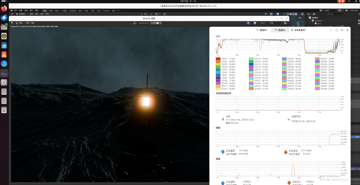Click the network receiving blue arrow icon
360x185 pixels.
[x=222, y=152]
